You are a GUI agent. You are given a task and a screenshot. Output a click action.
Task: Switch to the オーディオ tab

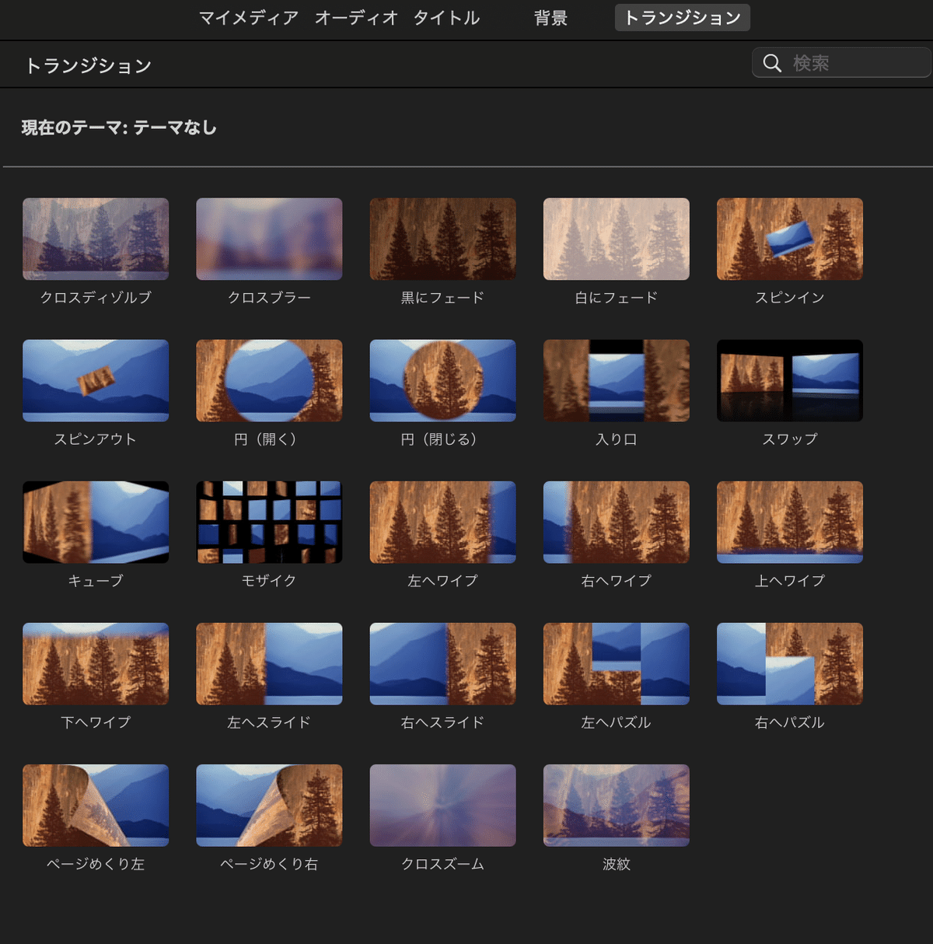(x=356, y=18)
